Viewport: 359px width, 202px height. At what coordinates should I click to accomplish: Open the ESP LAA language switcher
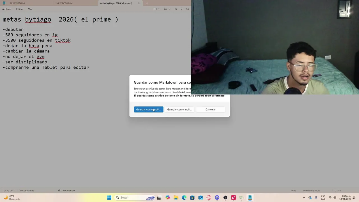(323, 198)
